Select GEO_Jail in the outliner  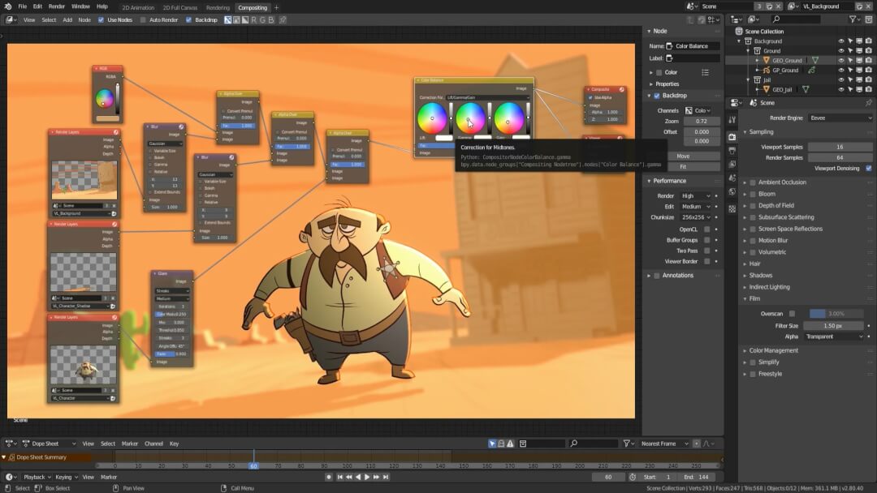(782, 89)
